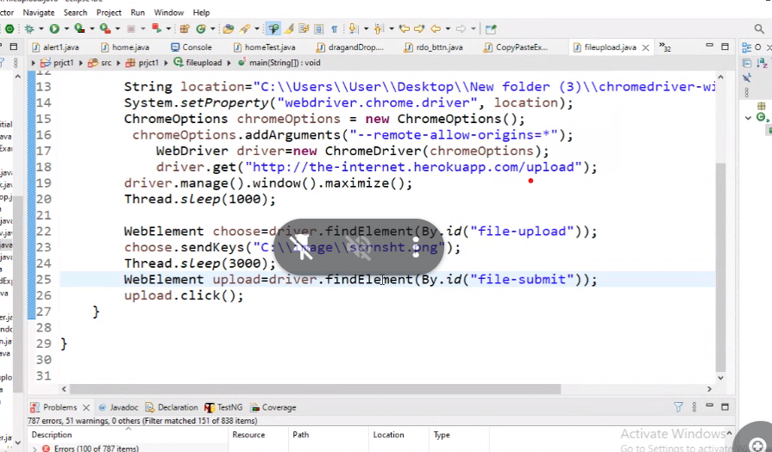Maximize the Problems panel
This screenshot has height=452, width=772.
pos(725,406)
